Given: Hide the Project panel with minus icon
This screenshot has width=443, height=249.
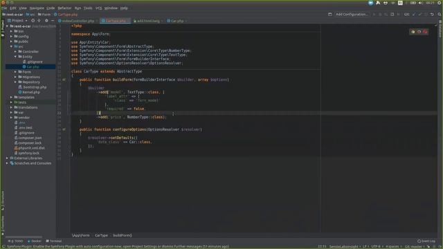Looking at the screenshot, I should (x=53, y=21).
